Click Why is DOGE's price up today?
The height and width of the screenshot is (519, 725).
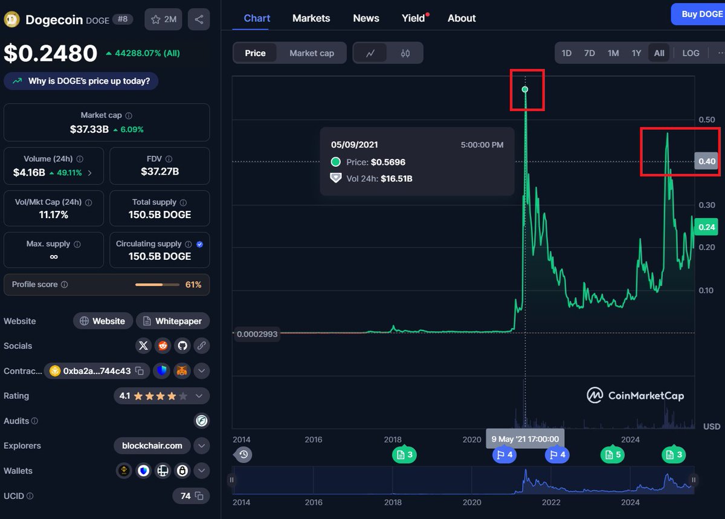point(81,80)
